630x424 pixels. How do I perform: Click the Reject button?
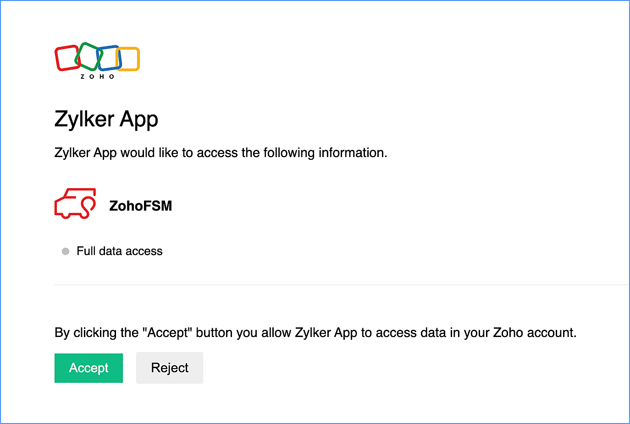(x=169, y=368)
